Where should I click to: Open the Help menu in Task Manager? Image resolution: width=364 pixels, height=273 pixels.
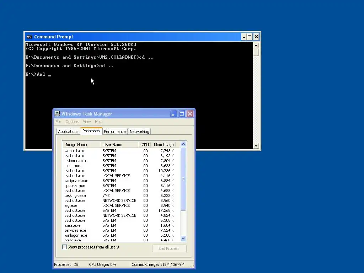pyautogui.click(x=99, y=122)
